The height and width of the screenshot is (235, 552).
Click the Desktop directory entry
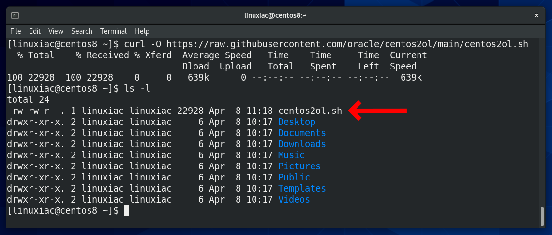(x=297, y=122)
